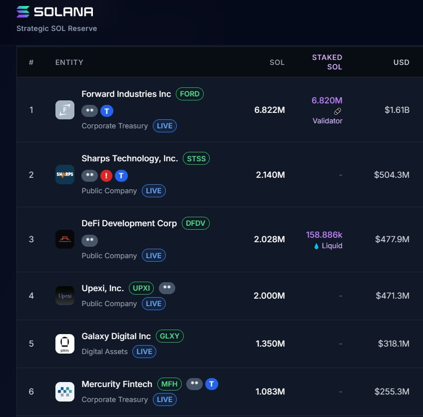Screen dimensions: 423x417
Task: Click the liquid droplet icon
Action: 316,246
